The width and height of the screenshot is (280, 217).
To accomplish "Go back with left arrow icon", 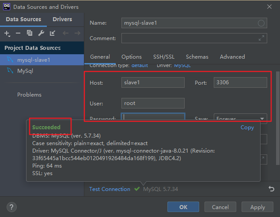I will (65, 33).
